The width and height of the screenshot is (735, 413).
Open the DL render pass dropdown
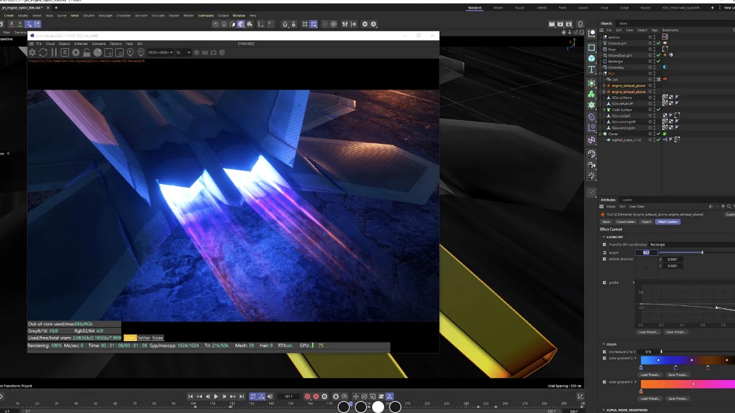pyautogui.click(x=183, y=52)
